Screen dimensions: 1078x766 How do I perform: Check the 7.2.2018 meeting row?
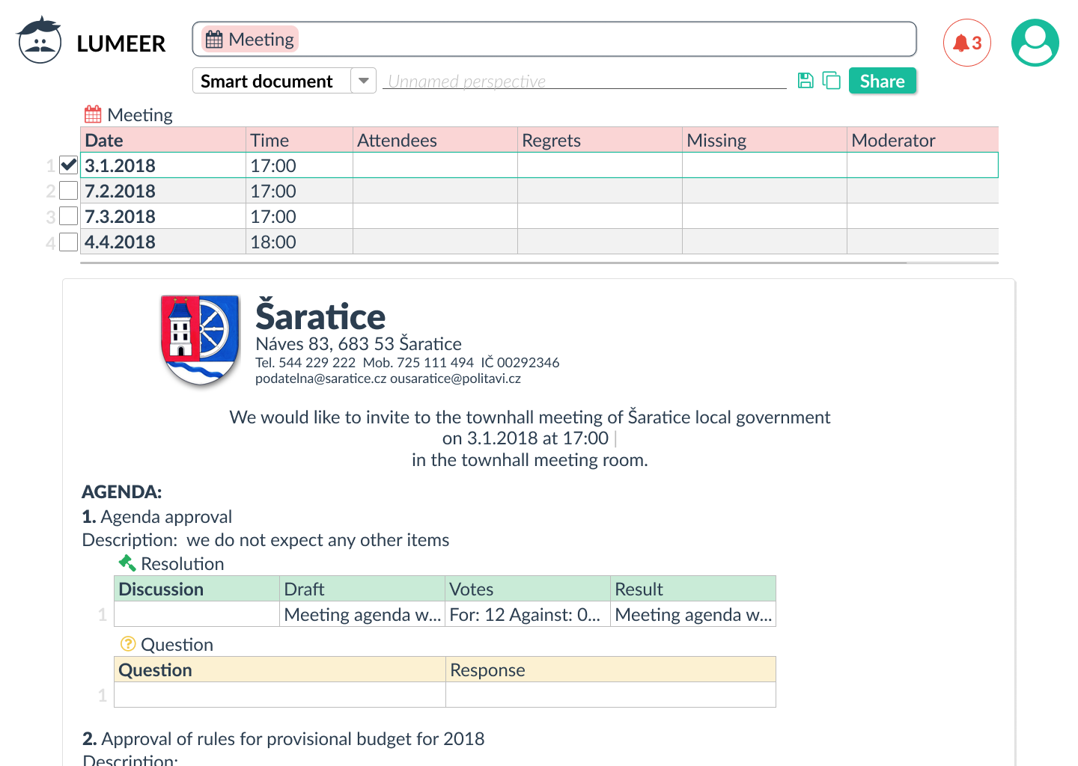point(68,190)
